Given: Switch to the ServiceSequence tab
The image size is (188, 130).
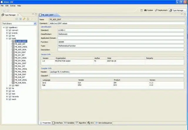Looking at the screenshot, I should [x=104, y=123].
